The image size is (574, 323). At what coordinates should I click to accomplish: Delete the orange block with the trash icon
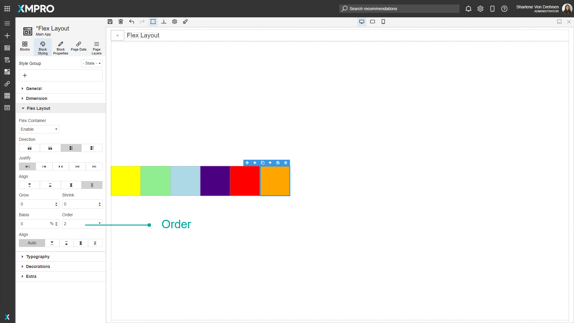pos(286,163)
